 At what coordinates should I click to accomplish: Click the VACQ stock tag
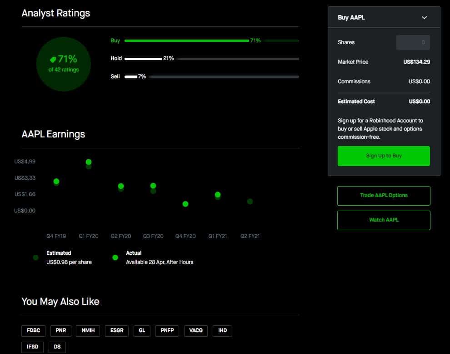[x=196, y=331]
